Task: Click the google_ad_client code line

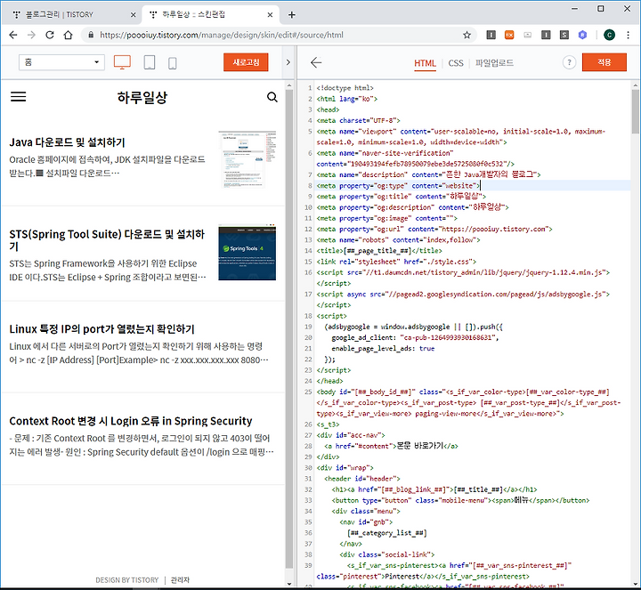Action: 415,337
